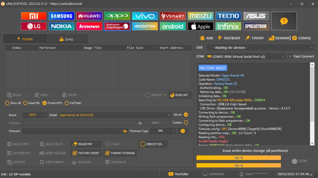318x178 pixels.
Task: Select the Meizu brand tile
Action: (200, 16)
